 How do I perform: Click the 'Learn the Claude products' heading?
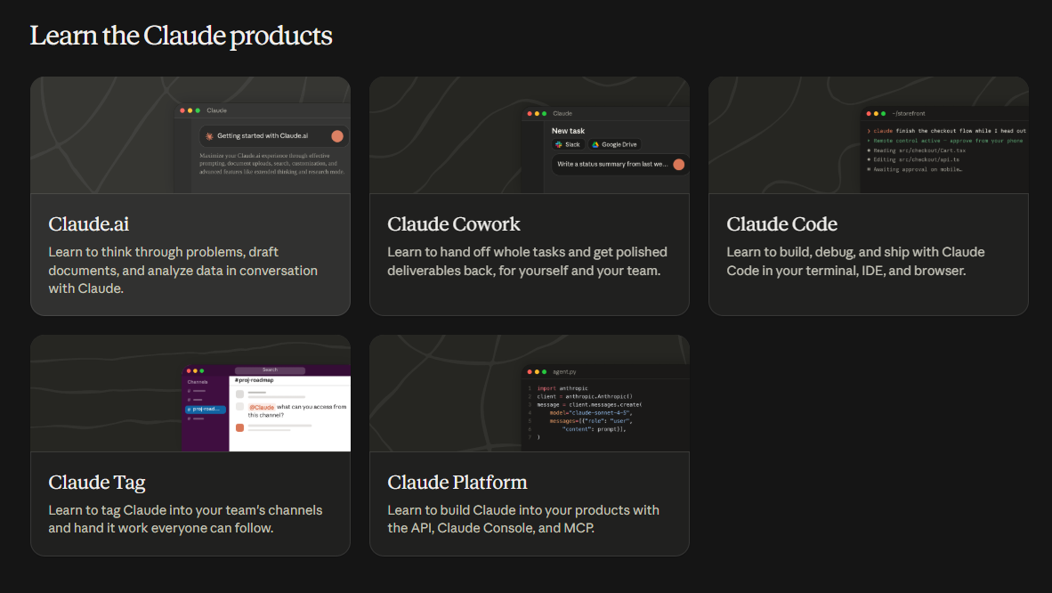coord(182,36)
